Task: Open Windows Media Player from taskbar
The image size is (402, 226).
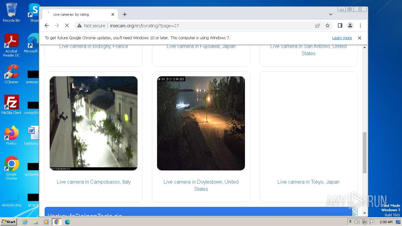Action: (46, 222)
